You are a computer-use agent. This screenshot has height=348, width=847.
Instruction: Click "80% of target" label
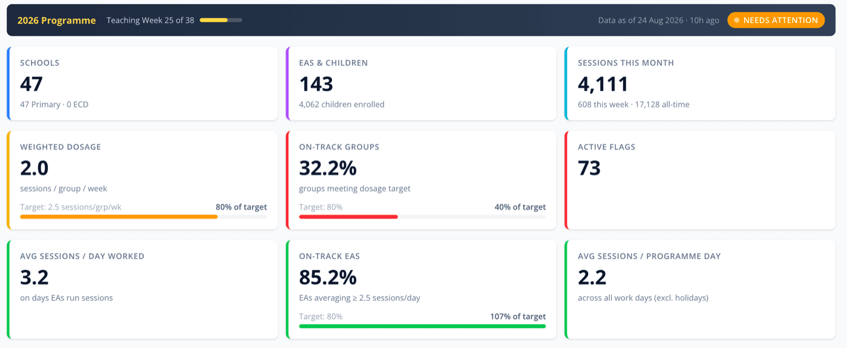tap(241, 207)
